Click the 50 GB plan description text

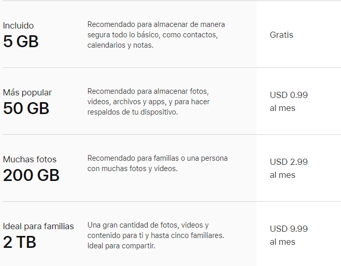149,102
